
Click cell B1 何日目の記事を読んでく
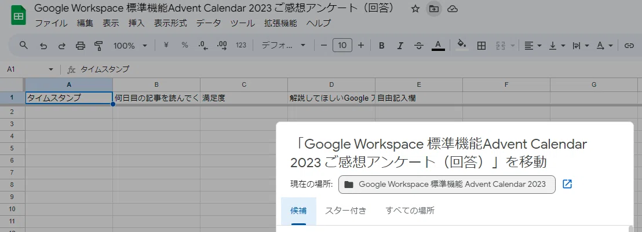coord(156,98)
